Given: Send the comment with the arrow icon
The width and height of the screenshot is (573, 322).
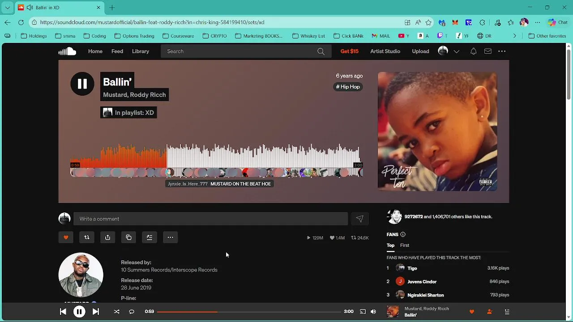Looking at the screenshot, I should click(x=359, y=219).
